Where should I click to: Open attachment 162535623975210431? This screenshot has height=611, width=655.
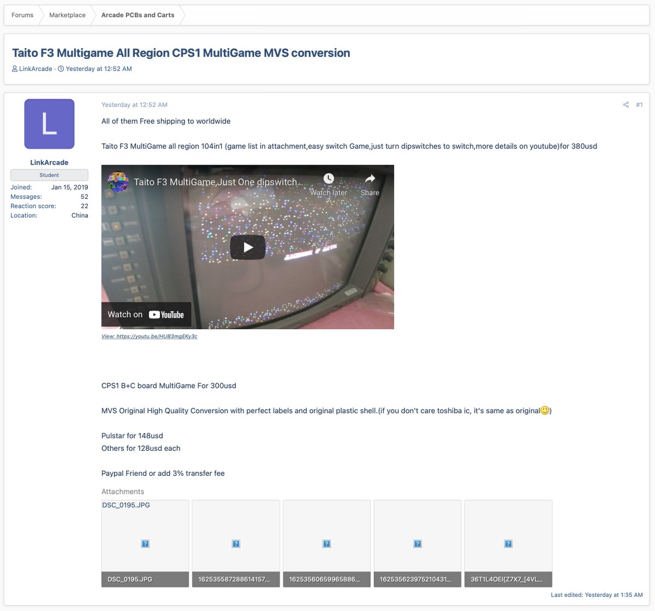pos(418,543)
